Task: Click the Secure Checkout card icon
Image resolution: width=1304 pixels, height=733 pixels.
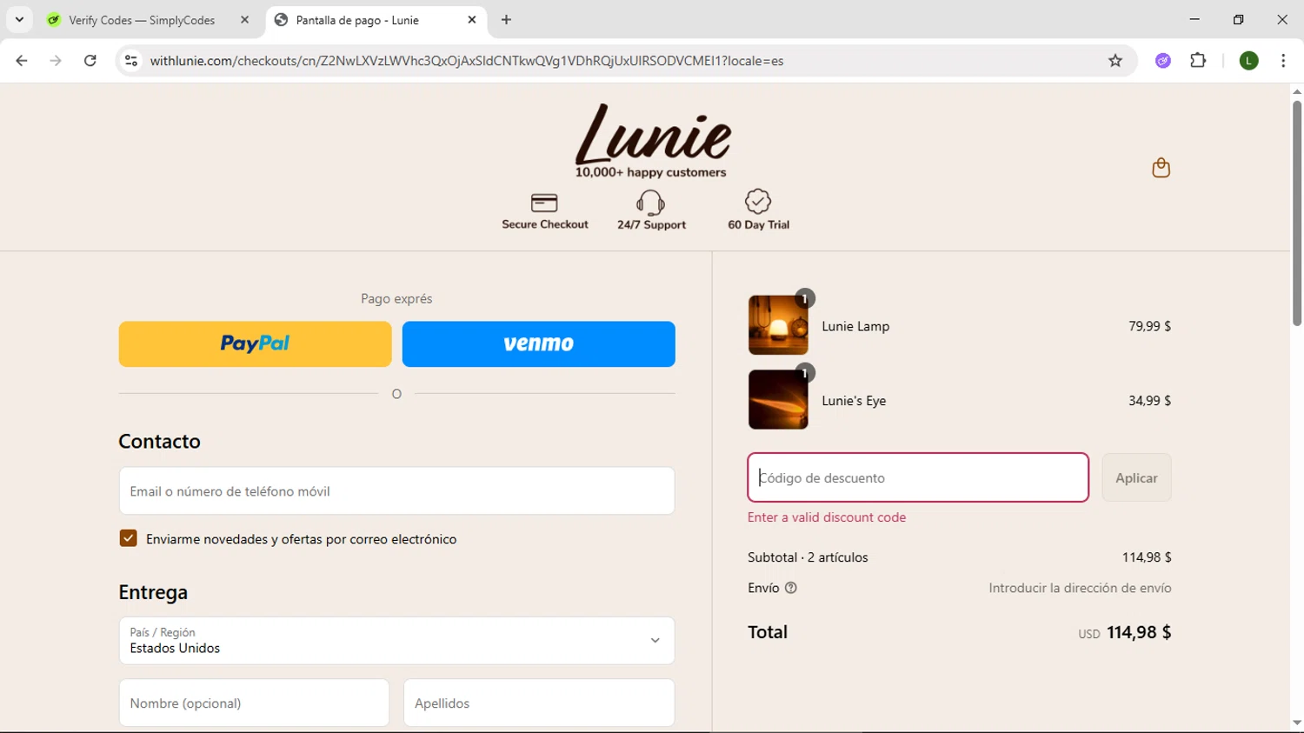Action: click(x=544, y=203)
